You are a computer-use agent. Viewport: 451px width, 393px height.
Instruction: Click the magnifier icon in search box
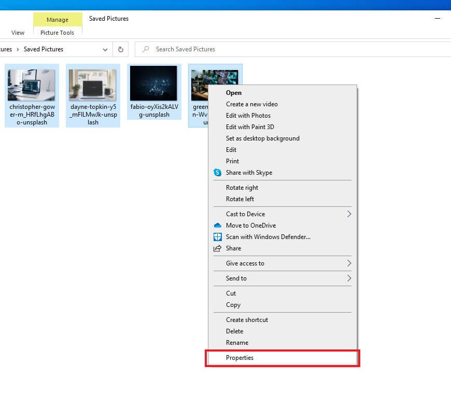pyautogui.click(x=146, y=49)
